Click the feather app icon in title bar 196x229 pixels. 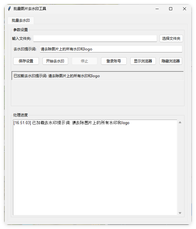tap(9, 9)
